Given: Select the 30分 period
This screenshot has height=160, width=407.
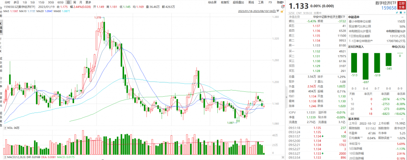Looking at the screenshot, I should point(51,2).
